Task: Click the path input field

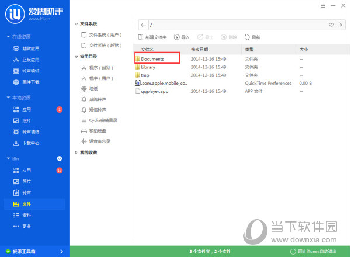Action: click(237, 25)
